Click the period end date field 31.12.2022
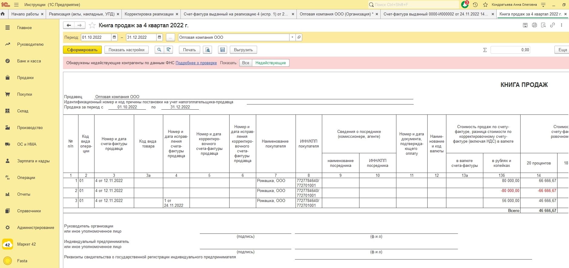Screen dimensions: 569x268 point(141,37)
